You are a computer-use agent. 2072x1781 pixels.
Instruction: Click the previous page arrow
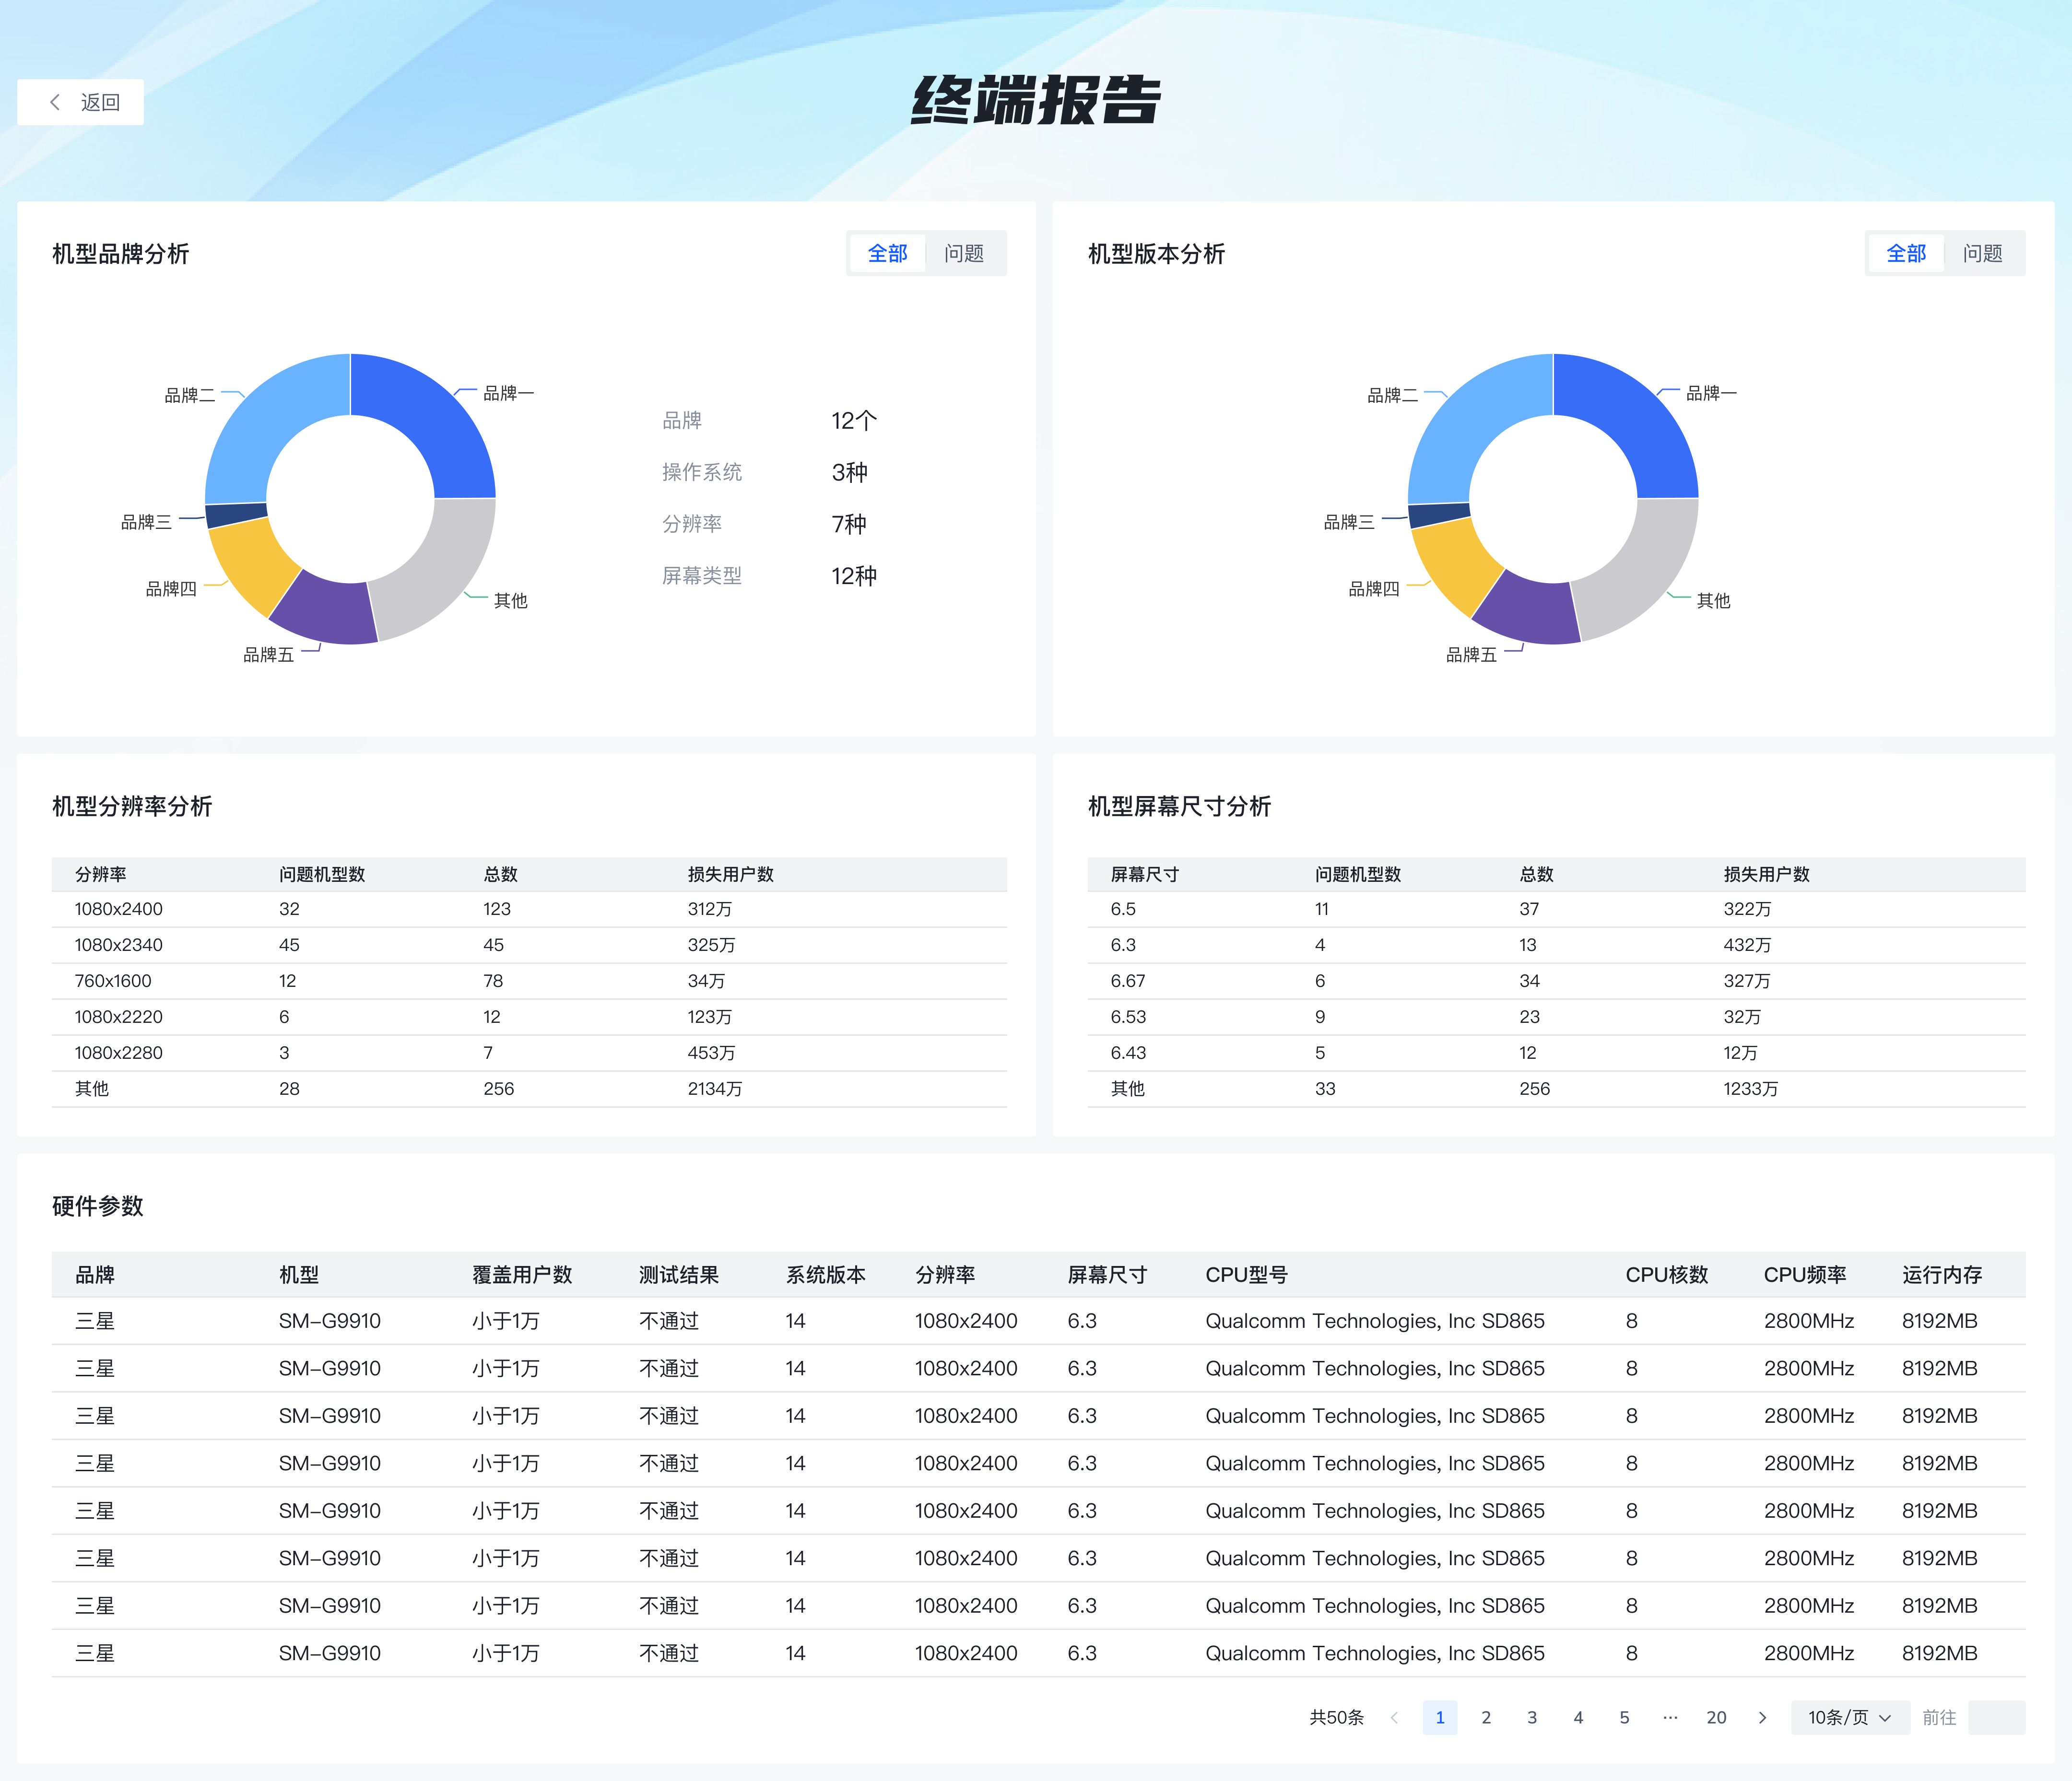point(1394,1717)
